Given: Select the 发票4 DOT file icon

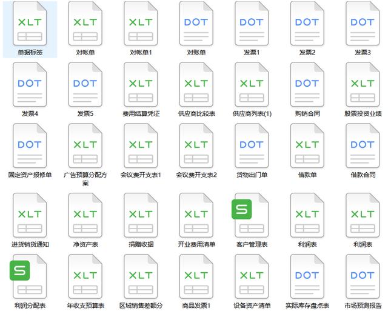Looking at the screenshot, I should pyautogui.click(x=30, y=85).
